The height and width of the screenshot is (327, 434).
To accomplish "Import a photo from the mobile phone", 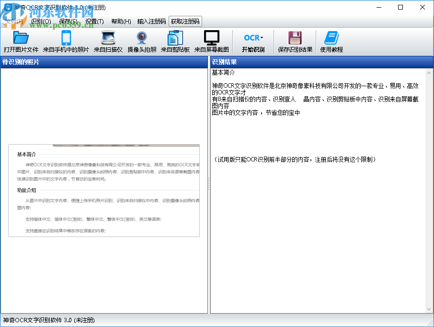I will 66,38.
